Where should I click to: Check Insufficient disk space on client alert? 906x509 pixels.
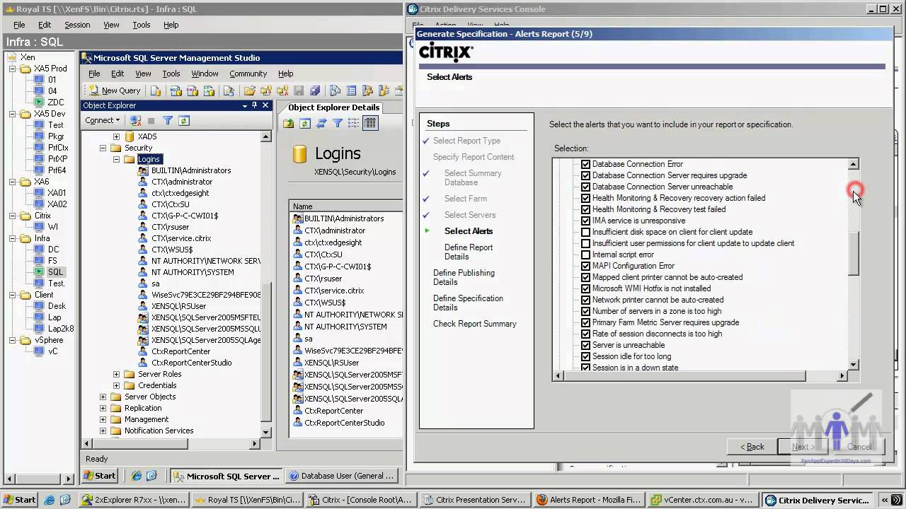(585, 232)
